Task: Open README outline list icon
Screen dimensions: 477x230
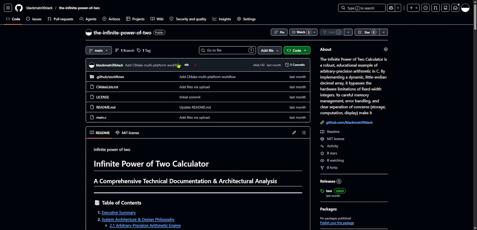Action: (304, 133)
